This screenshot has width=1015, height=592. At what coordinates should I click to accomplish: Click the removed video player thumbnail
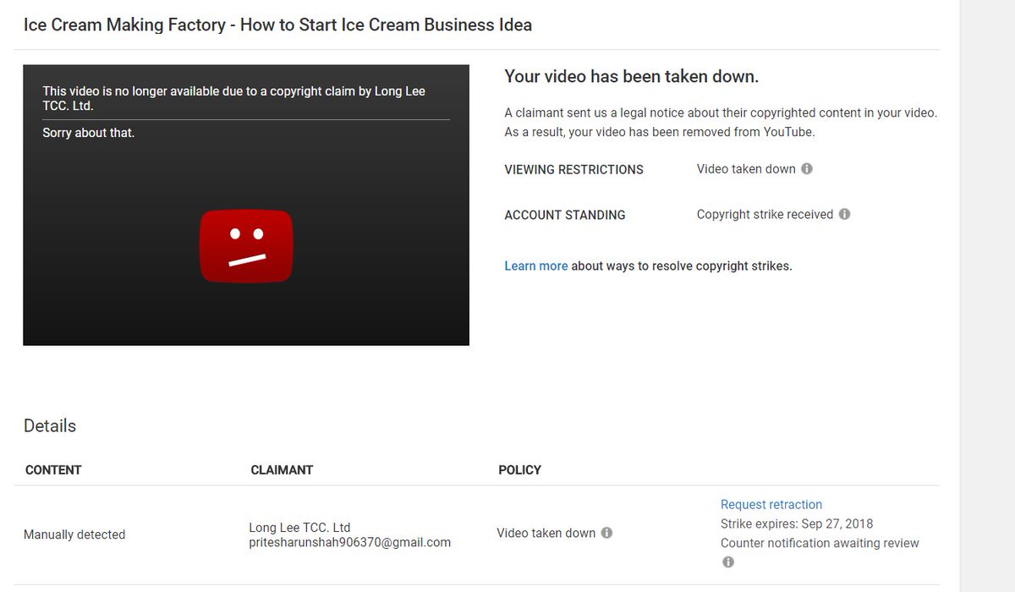pos(246,205)
